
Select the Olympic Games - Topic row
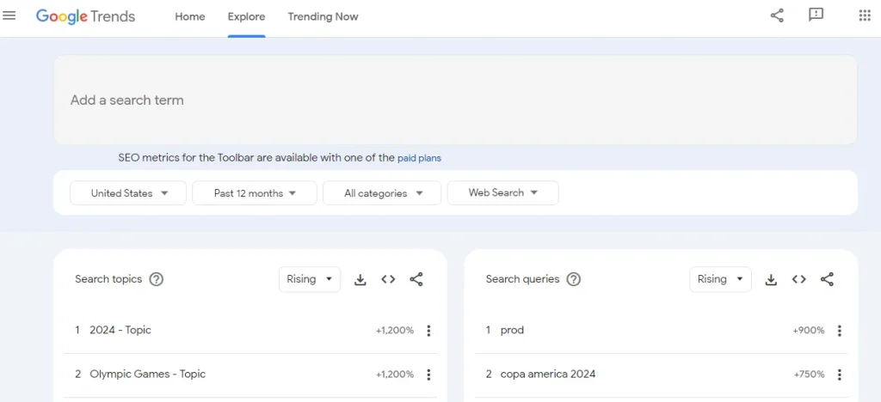pos(250,375)
